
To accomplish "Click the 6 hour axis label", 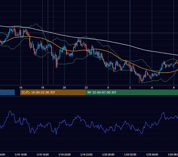I will point(174,88).
